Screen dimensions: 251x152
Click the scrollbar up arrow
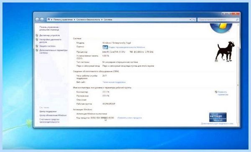238,25
